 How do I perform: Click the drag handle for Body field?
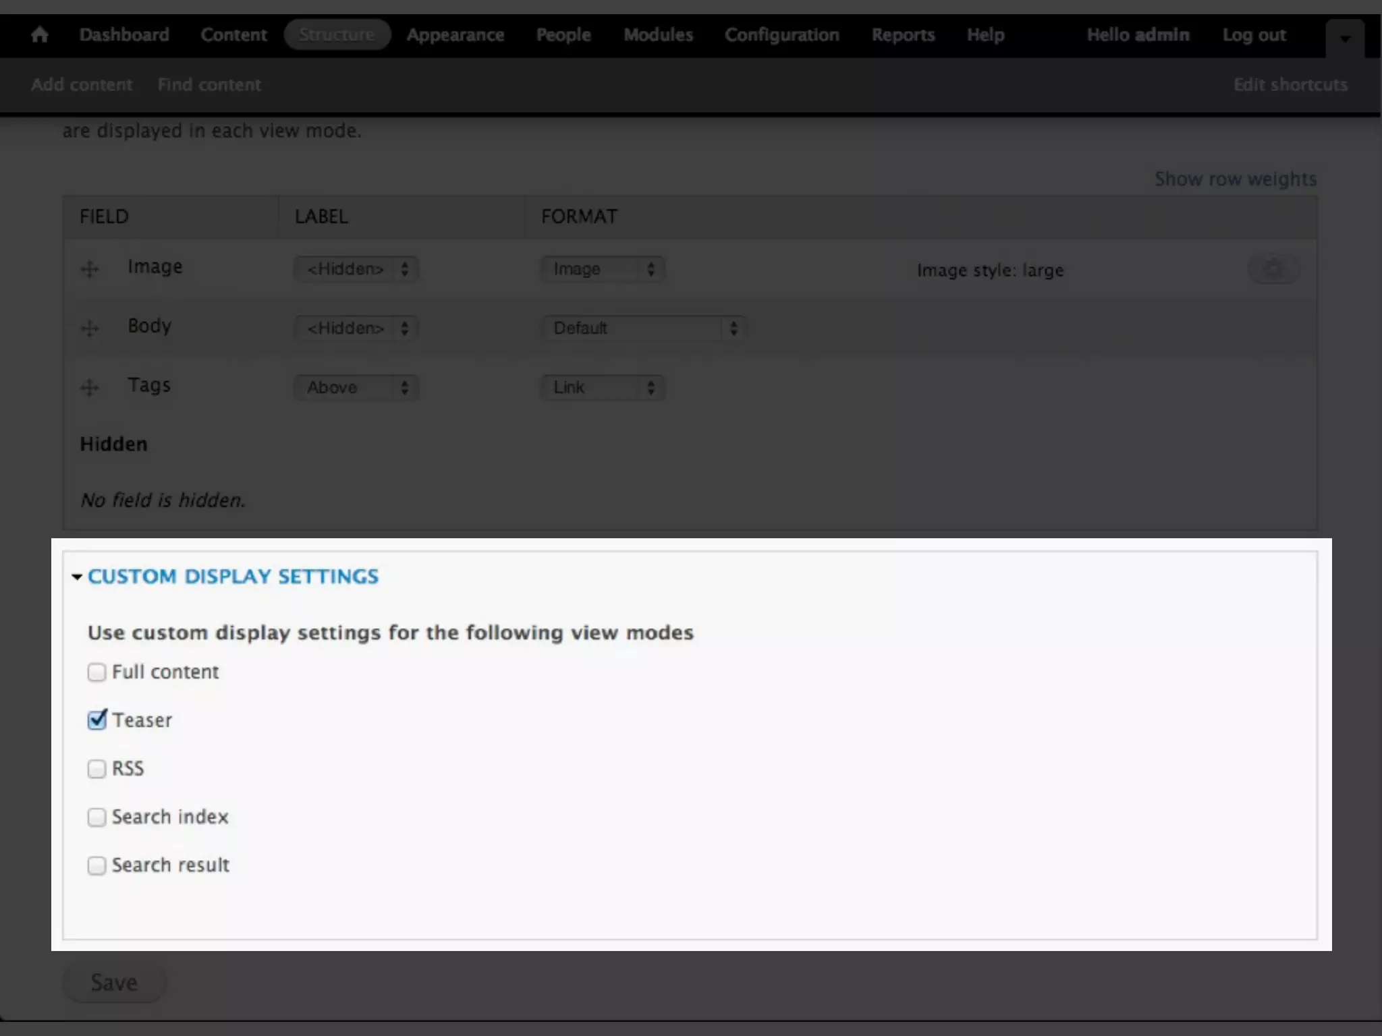pyautogui.click(x=90, y=328)
